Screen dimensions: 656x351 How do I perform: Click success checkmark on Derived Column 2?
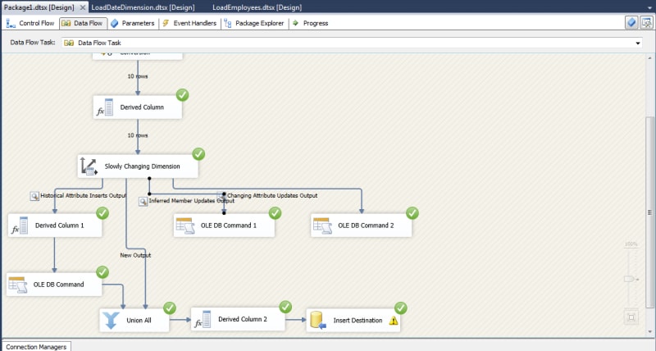coord(285,307)
